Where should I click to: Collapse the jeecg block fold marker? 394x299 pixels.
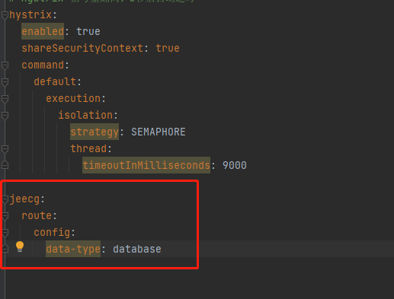(x=5, y=199)
